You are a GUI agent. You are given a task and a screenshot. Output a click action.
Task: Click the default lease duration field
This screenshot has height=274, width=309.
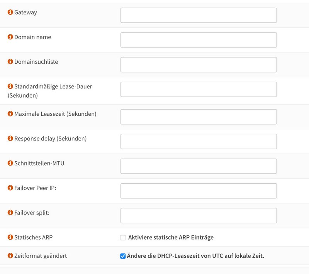point(199,90)
